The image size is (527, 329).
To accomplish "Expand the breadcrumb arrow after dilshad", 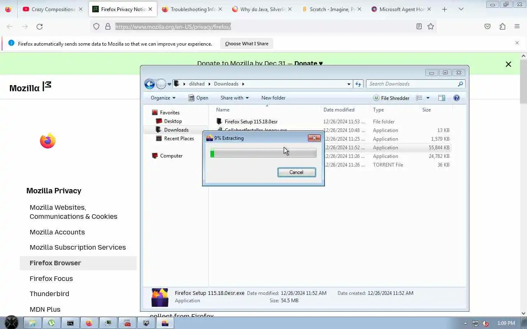I will [209, 84].
